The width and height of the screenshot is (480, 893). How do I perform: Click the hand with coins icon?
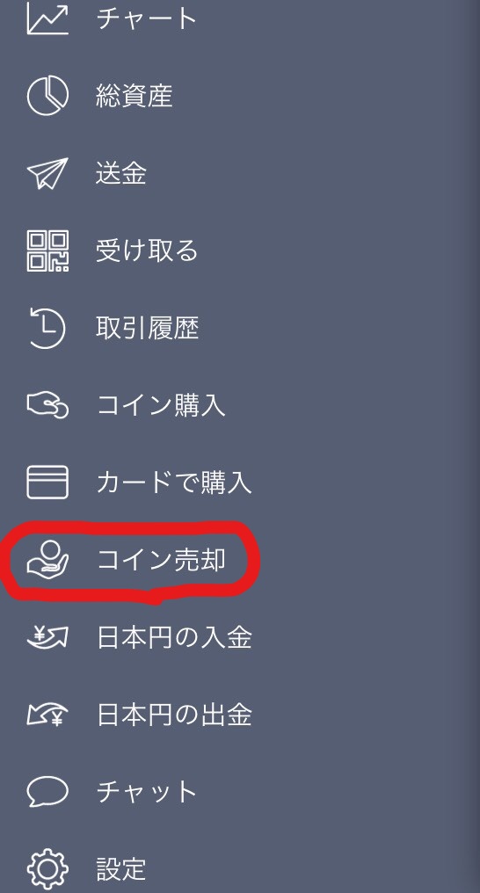click(x=47, y=405)
